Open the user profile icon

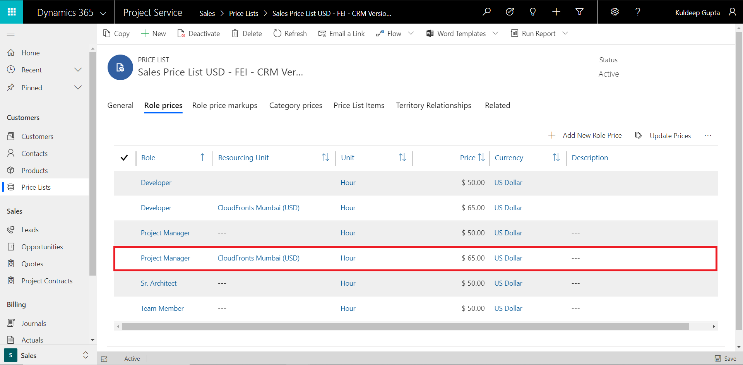pyautogui.click(x=732, y=12)
